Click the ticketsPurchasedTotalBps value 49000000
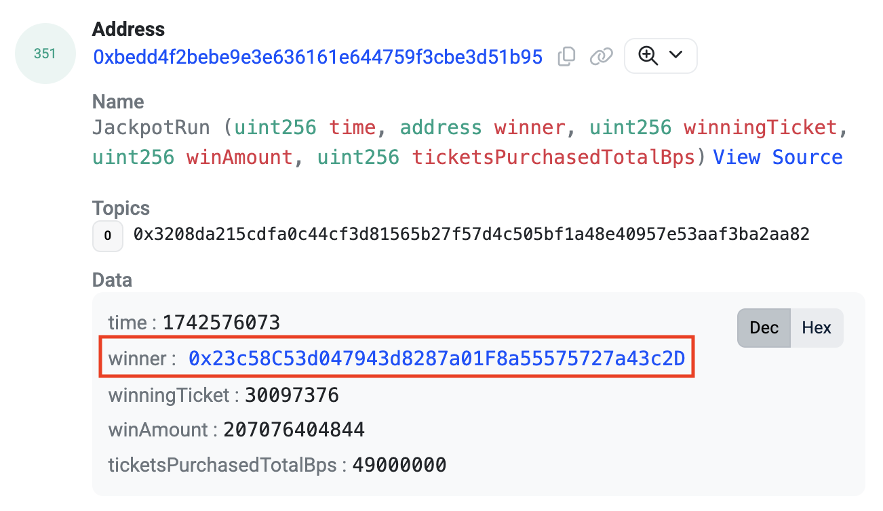 399,465
